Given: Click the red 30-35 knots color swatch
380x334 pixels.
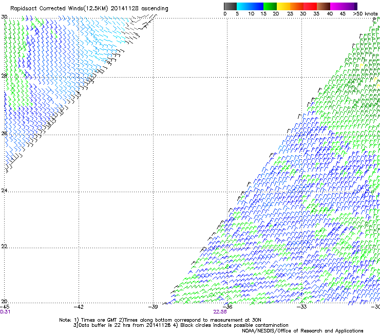Looking at the screenshot, I should pyautogui.click(x=310, y=6).
